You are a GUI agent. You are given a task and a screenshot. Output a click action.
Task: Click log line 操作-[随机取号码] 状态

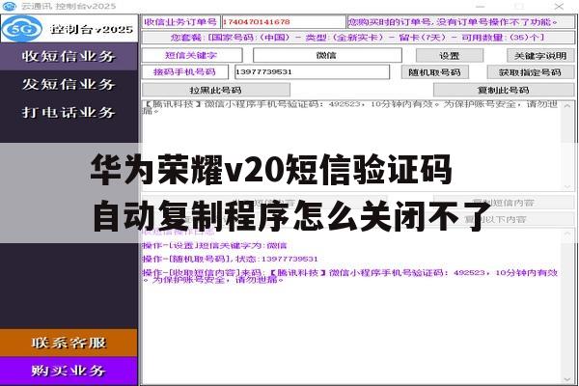(230, 259)
